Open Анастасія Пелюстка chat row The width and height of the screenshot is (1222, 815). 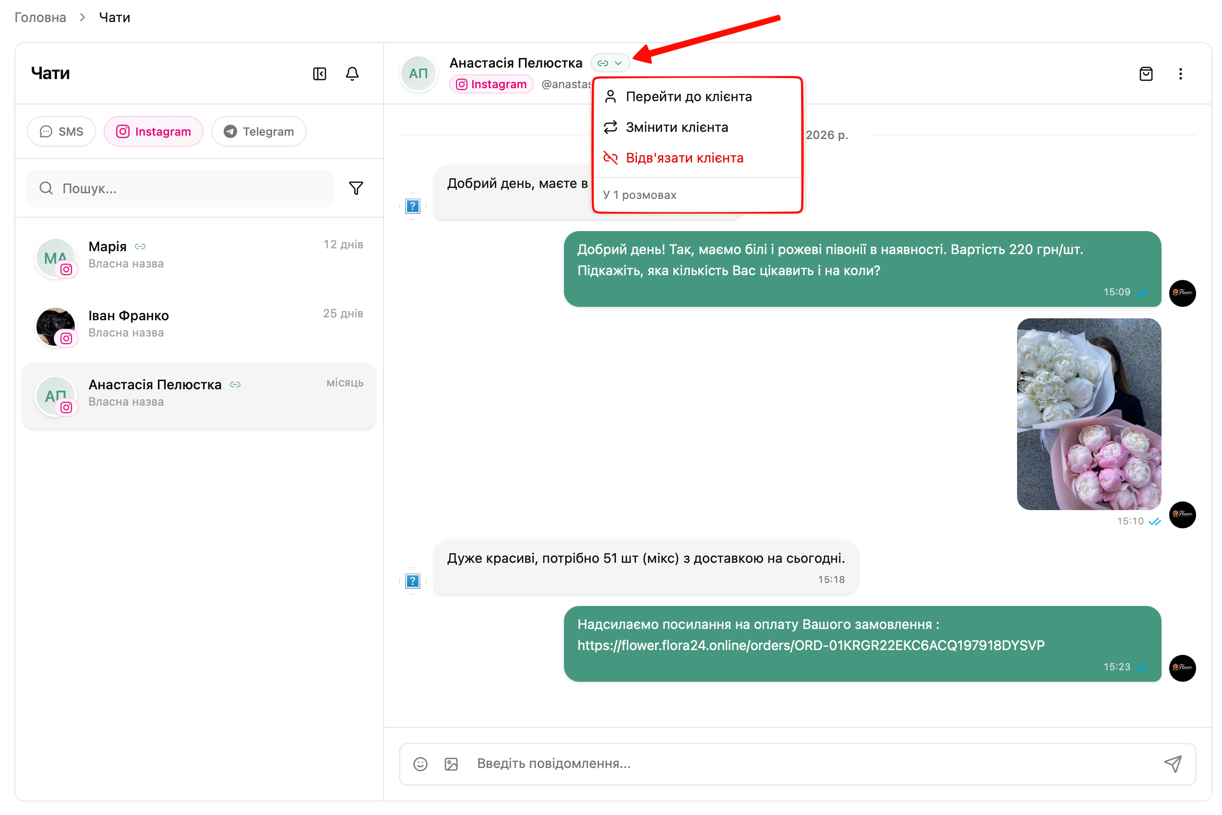[x=199, y=396]
